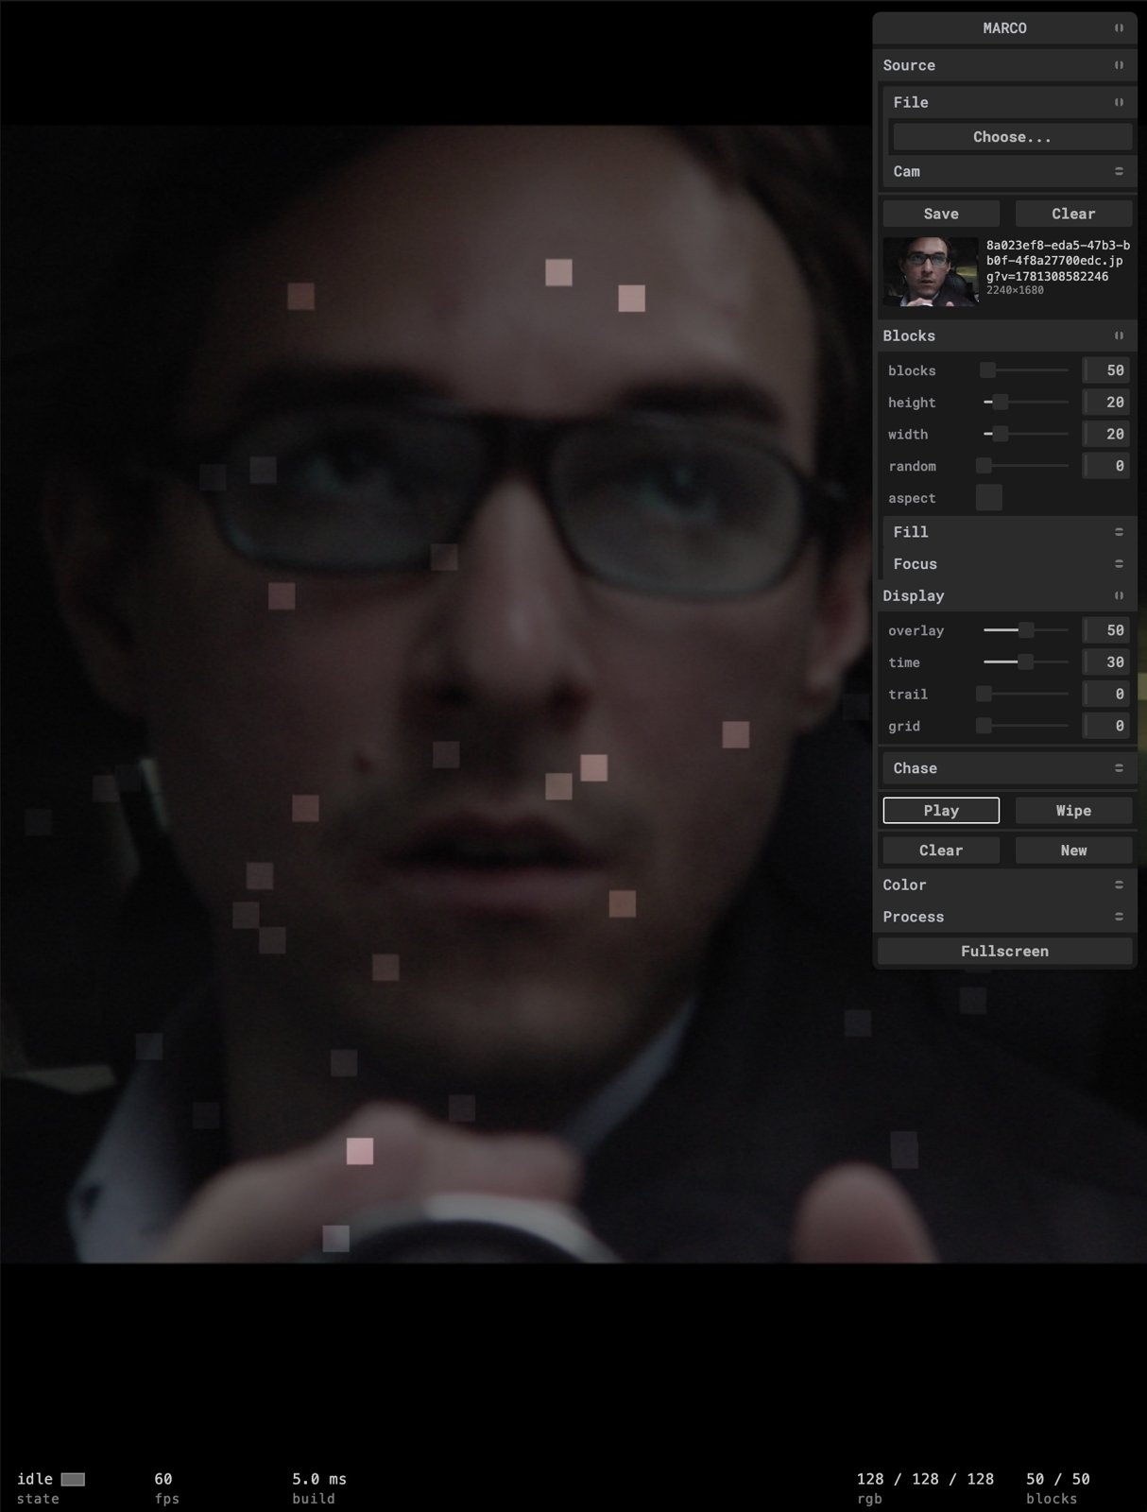Open Fullscreen mode
Image resolution: width=1147 pixels, height=1512 pixels.
pyautogui.click(x=1004, y=952)
